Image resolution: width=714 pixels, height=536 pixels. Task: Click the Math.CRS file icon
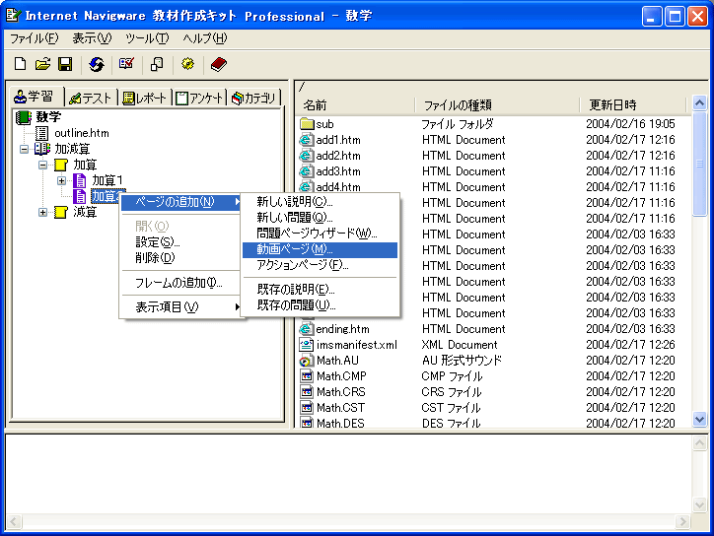pyautogui.click(x=307, y=392)
